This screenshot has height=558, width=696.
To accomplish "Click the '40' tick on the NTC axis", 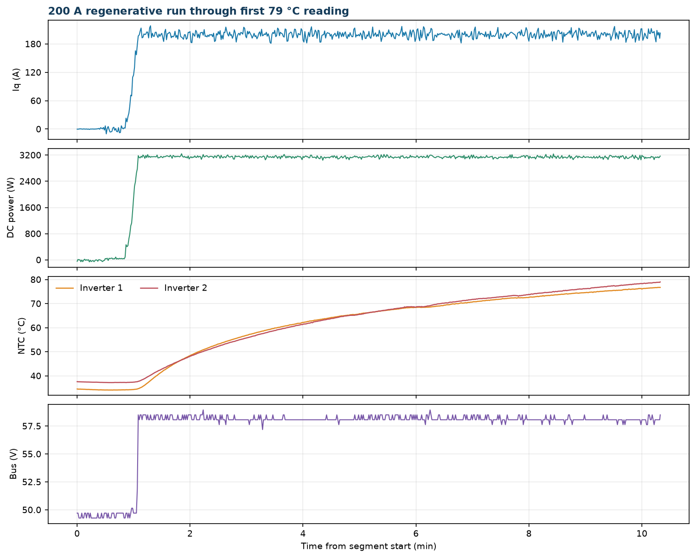I will tap(37, 376).
